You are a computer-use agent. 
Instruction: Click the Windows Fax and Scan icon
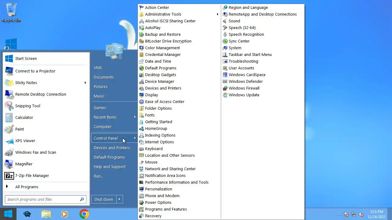(x=9, y=152)
